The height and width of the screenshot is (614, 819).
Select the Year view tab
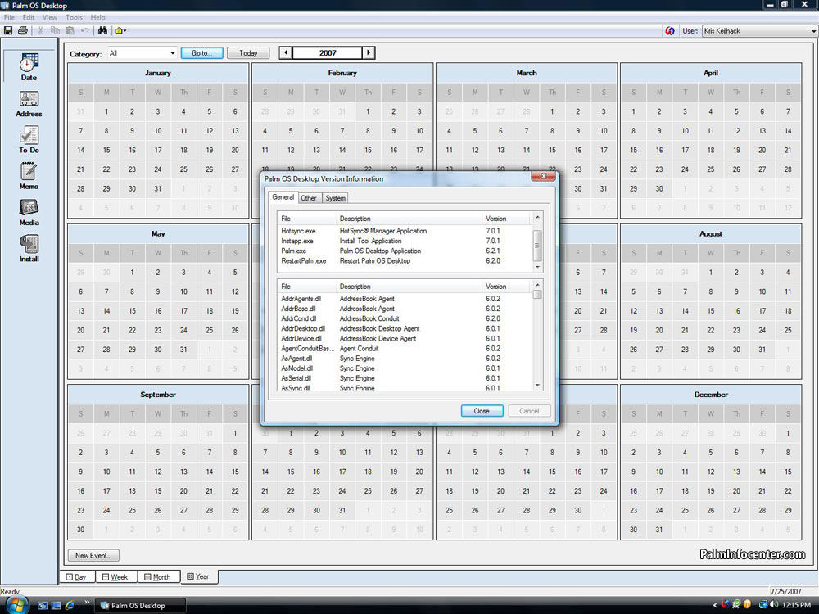pyautogui.click(x=198, y=576)
